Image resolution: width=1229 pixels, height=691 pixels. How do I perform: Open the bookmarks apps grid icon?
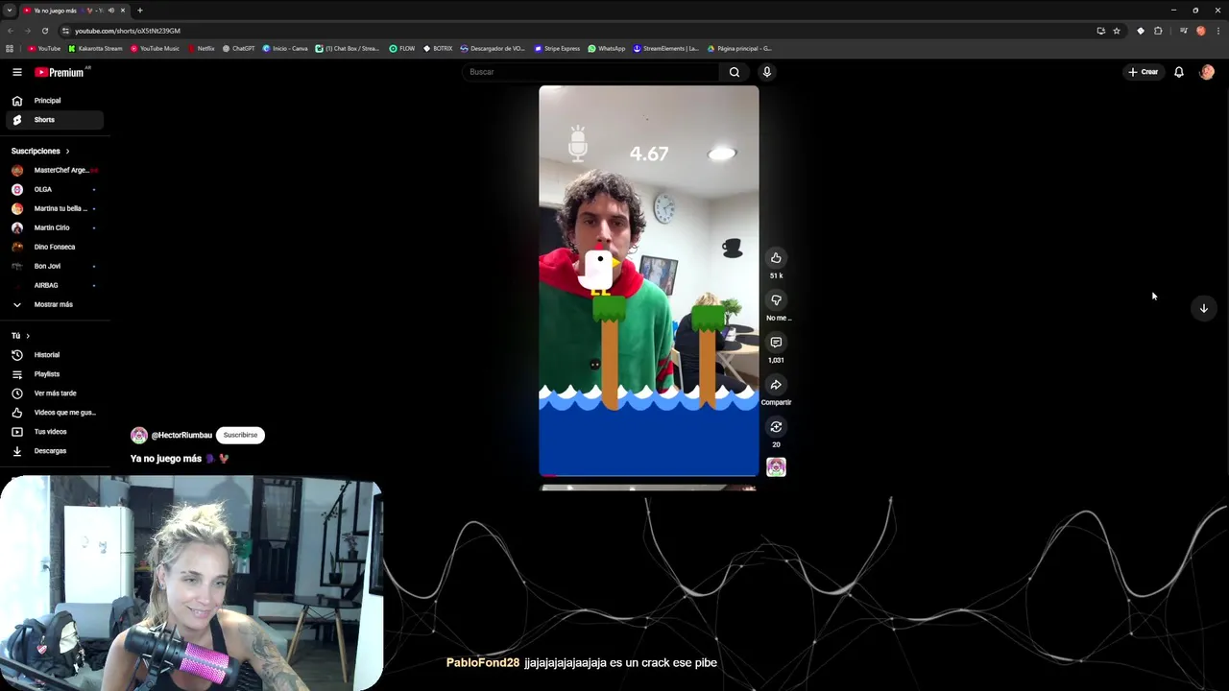[10, 48]
